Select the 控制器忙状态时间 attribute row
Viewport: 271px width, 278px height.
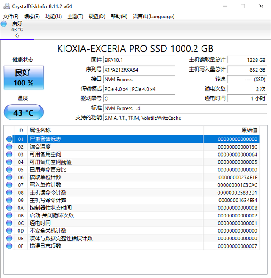point(133,208)
